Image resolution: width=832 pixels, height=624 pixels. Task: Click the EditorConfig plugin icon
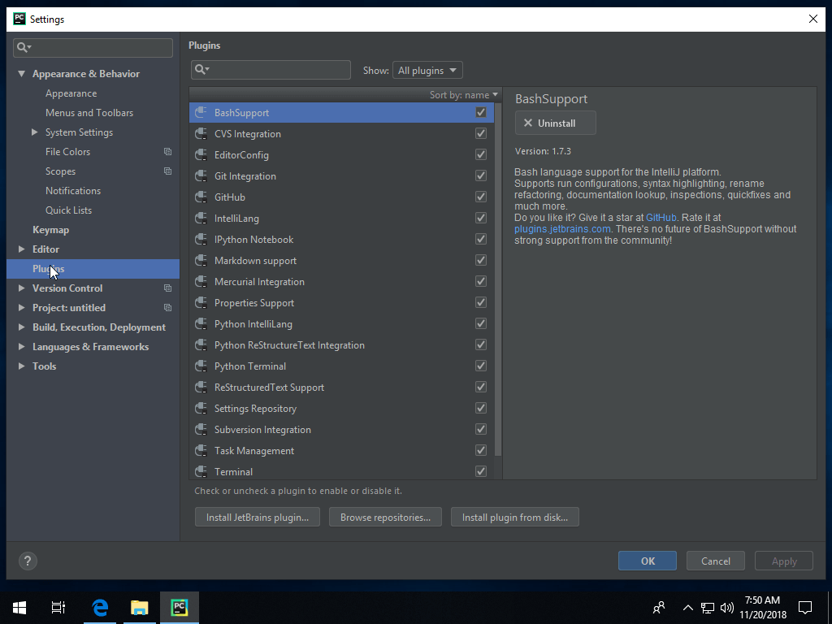[201, 155]
